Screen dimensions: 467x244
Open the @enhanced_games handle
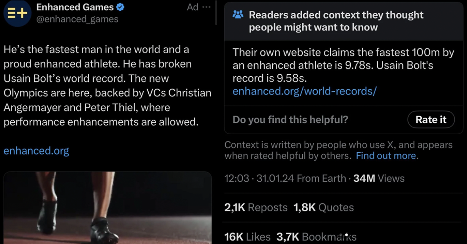tap(77, 19)
